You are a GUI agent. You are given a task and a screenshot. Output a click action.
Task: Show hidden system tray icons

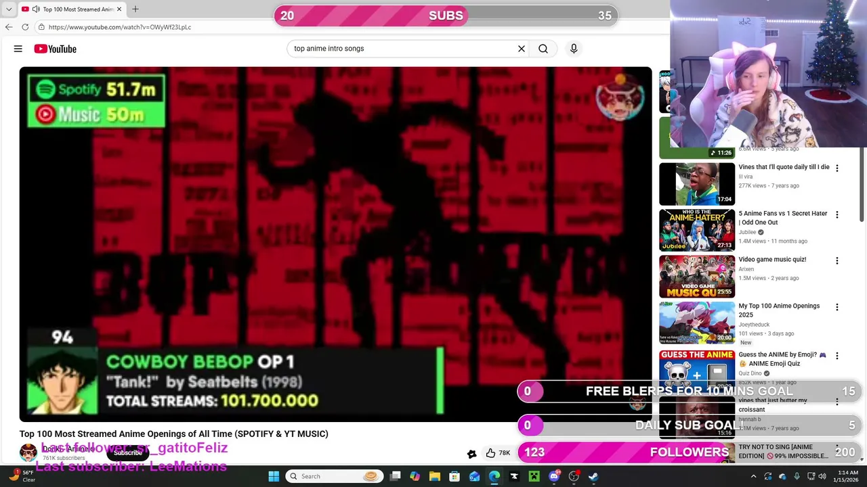coord(753,476)
